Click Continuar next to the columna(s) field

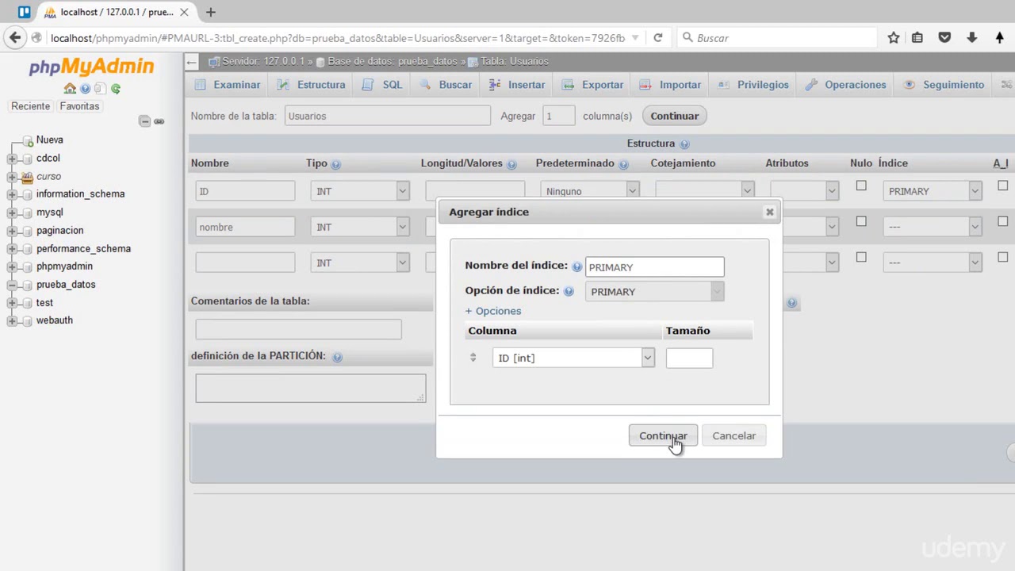click(x=674, y=116)
